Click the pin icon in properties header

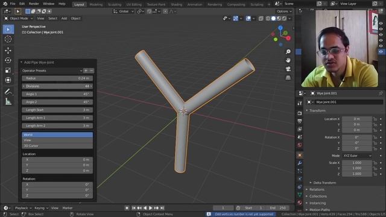(381, 93)
